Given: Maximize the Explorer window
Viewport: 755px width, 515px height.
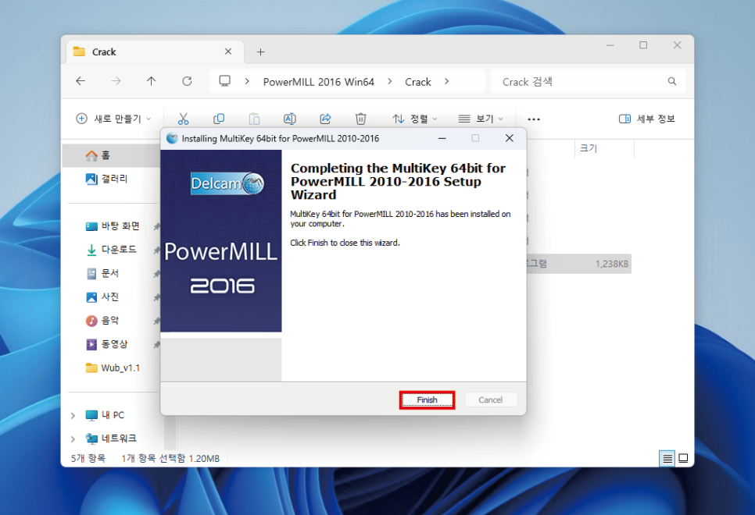Looking at the screenshot, I should click(x=643, y=45).
